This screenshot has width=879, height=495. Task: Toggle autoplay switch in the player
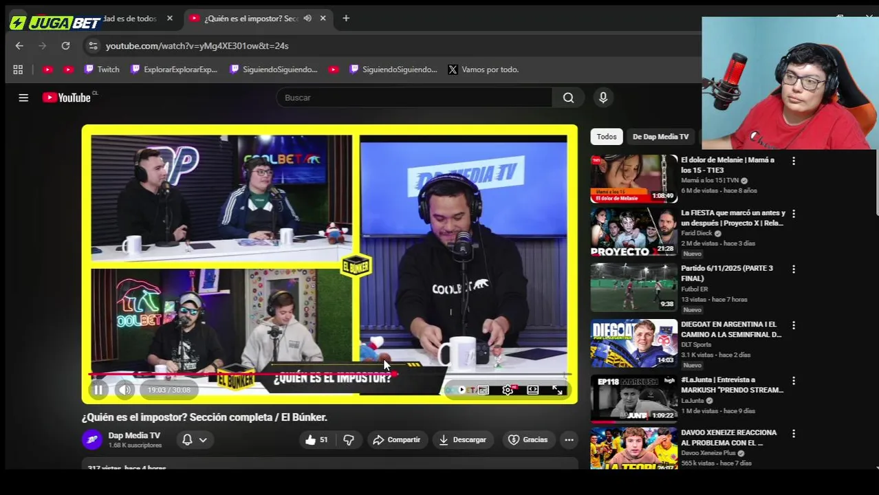coord(459,390)
